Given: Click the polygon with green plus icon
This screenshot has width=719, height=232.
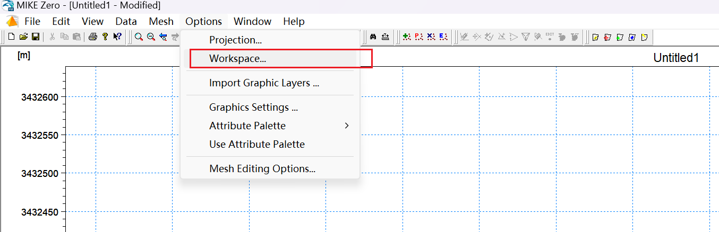Looking at the screenshot, I should click(x=620, y=37).
